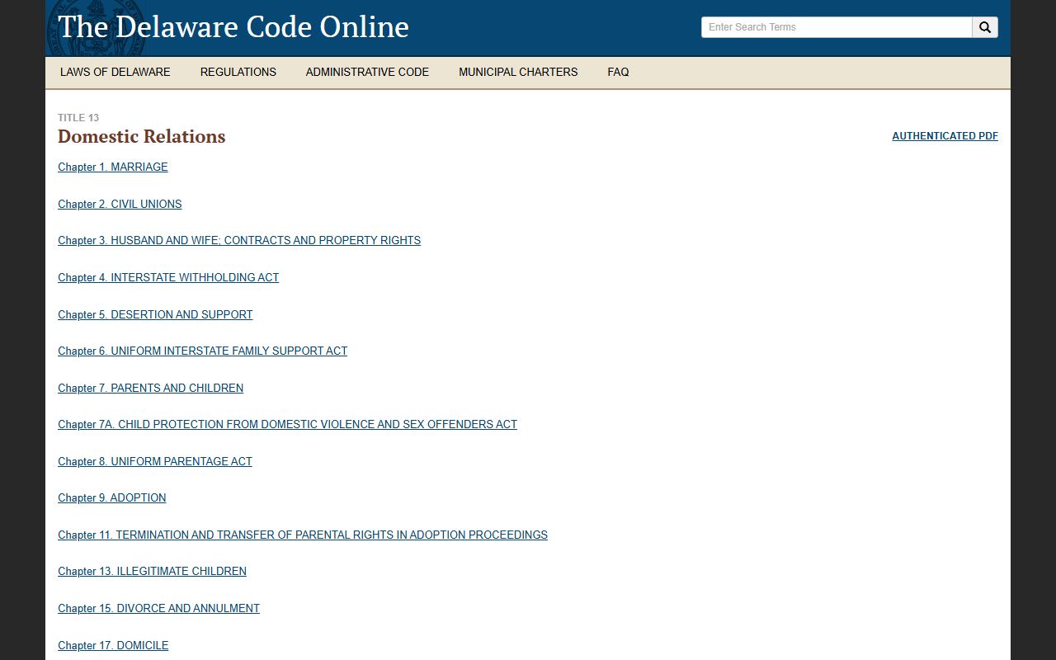Open Chapter 8. Uniform Parentage Act
The height and width of the screenshot is (660, 1056).
tap(155, 461)
